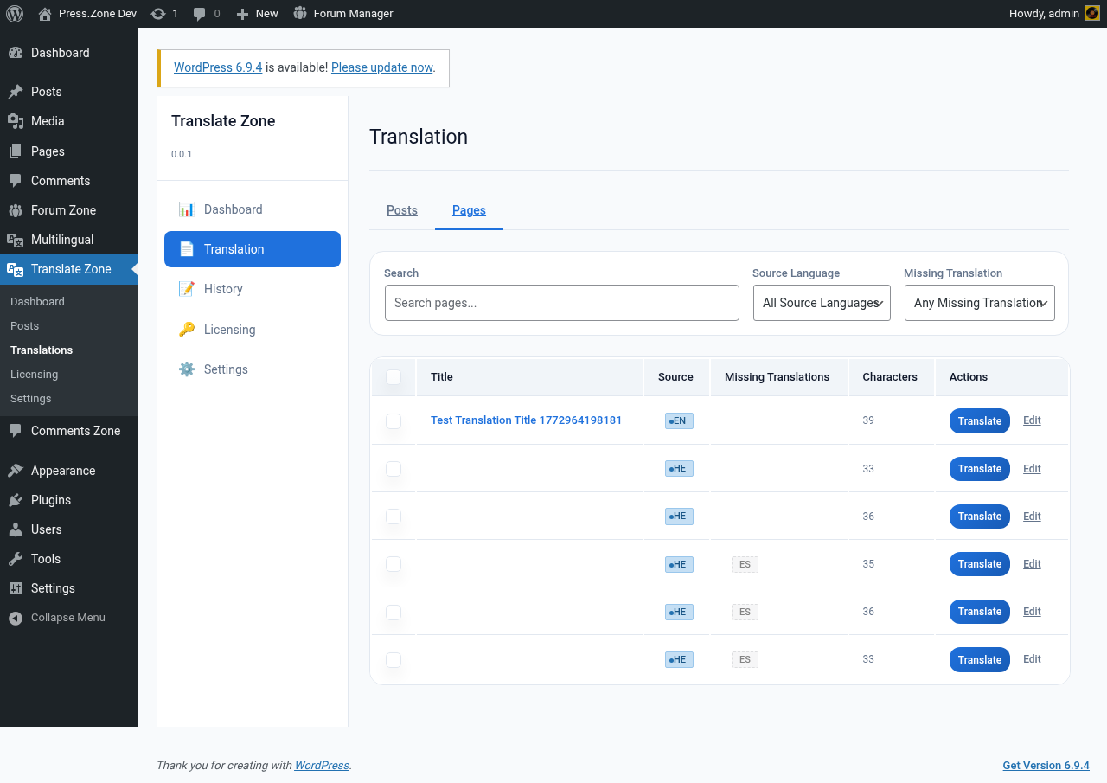This screenshot has height=783, width=1107.
Task: Click the Translate Zone main menu icon
Action: click(x=16, y=269)
